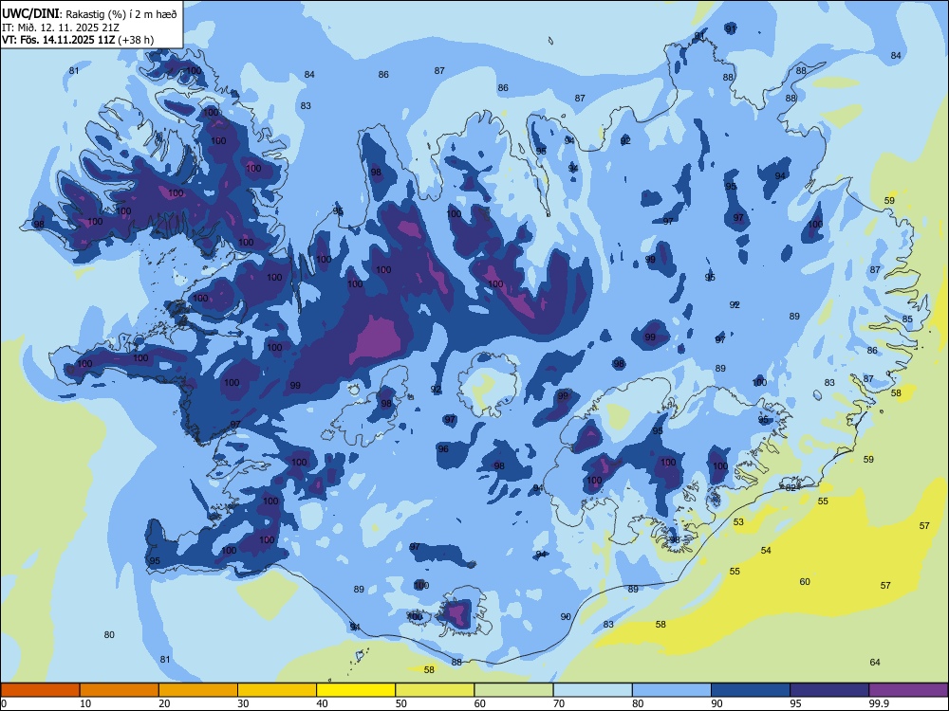Image resolution: width=949 pixels, height=711 pixels.
Task: Select the 'IT: Mið. 12. 11. 2025 21Z' line
Action: click(x=61, y=27)
